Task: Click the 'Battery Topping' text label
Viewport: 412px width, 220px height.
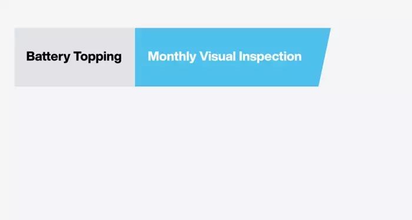Action: (x=74, y=56)
